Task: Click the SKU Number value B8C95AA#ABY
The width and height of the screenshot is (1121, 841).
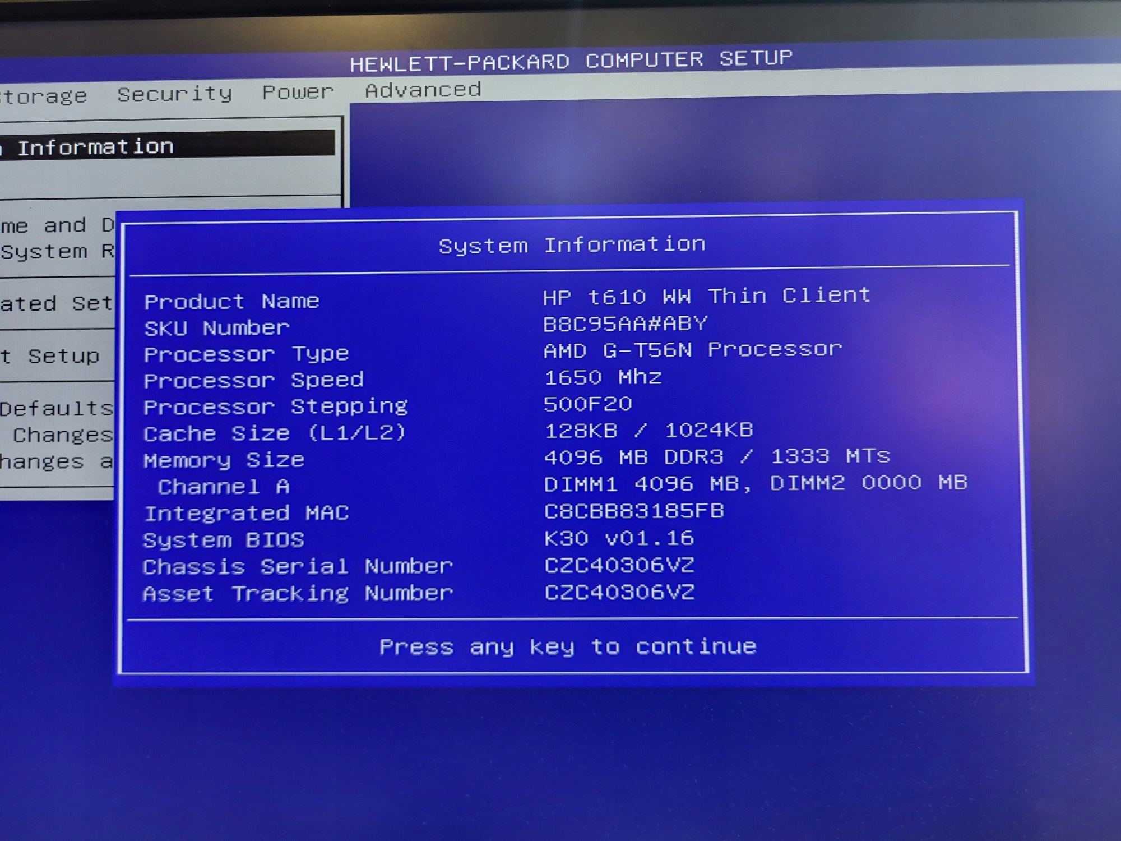Action: 625,324
